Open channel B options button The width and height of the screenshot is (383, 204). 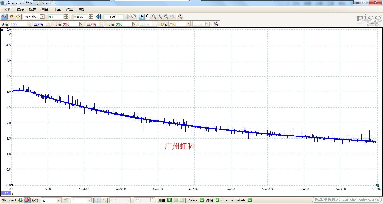pyautogui.click(x=58, y=24)
